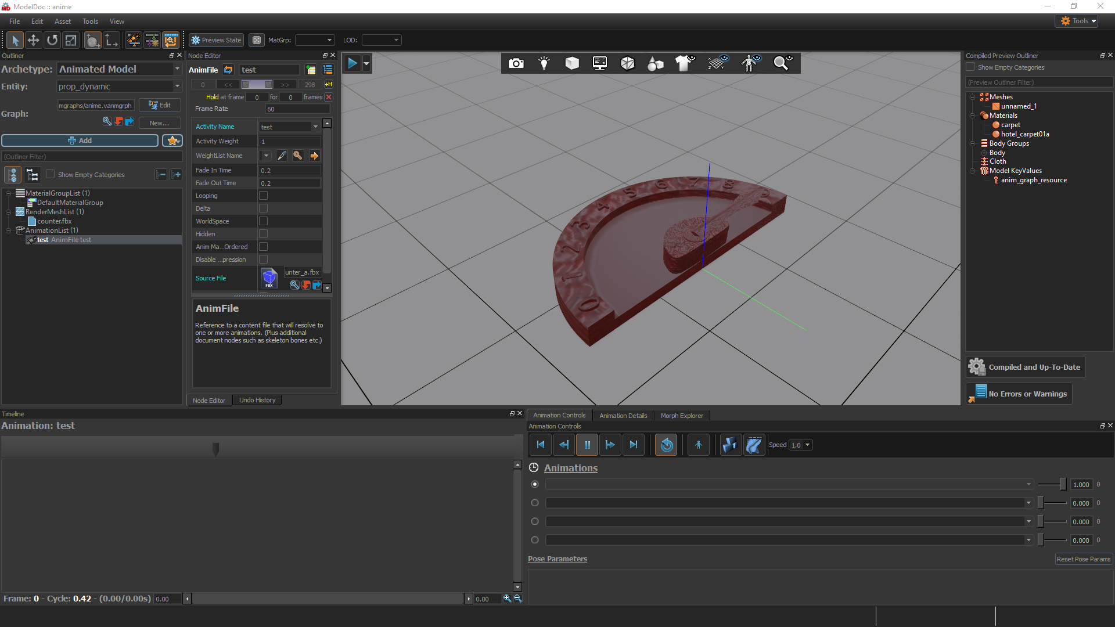This screenshot has height=627, width=1115.
Task: Select the second animation radio button
Action: click(535, 503)
